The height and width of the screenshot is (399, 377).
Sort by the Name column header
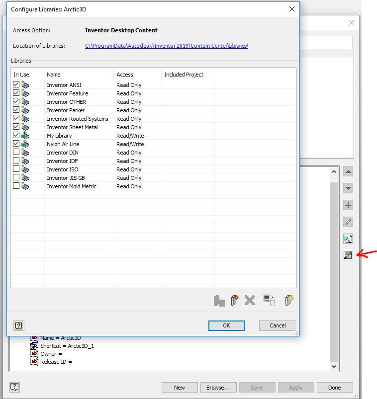pyautogui.click(x=79, y=75)
